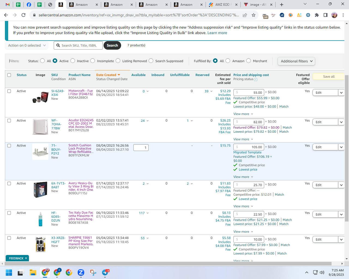Image resolution: width=349 pixels, height=279 pixels.
Task: Open Telegram from the taskbar
Action: [105, 272]
